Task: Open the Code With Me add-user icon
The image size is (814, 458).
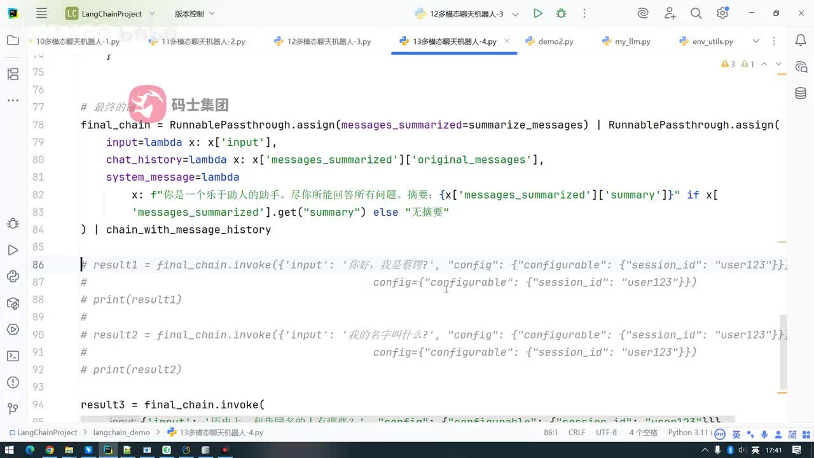Action: [x=670, y=13]
